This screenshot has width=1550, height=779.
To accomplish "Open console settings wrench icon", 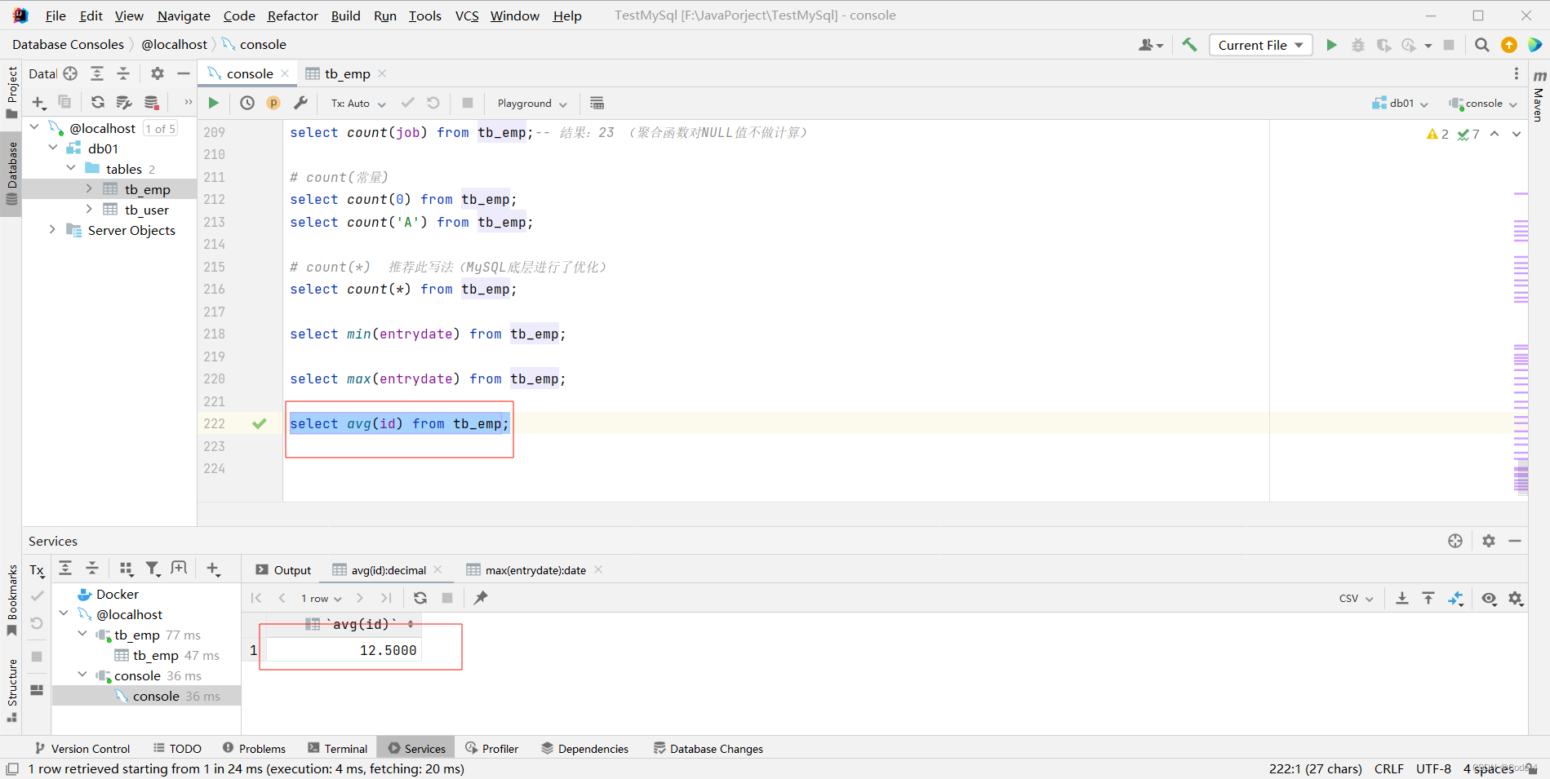I will 300,103.
